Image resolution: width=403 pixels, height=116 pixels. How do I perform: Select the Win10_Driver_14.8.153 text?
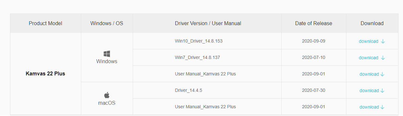[x=199, y=41]
